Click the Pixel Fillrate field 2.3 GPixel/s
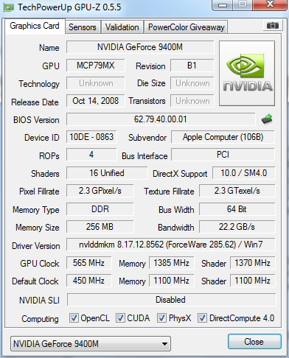The image size is (289, 358). 100,191
